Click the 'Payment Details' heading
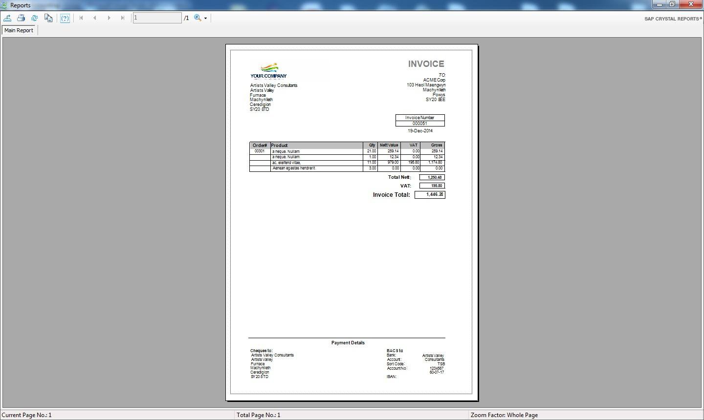 [x=348, y=343]
